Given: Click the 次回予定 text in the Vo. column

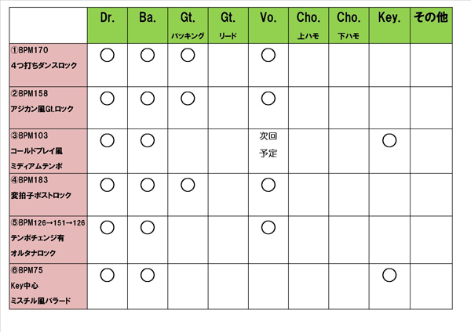Looking at the screenshot, I should pos(268,145).
